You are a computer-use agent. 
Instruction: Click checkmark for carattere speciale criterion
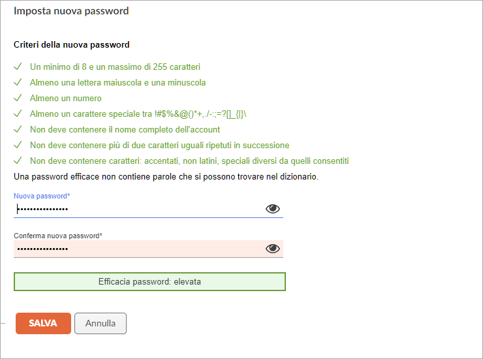[18, 114]
